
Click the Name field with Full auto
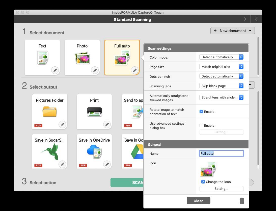pos(221,153)
